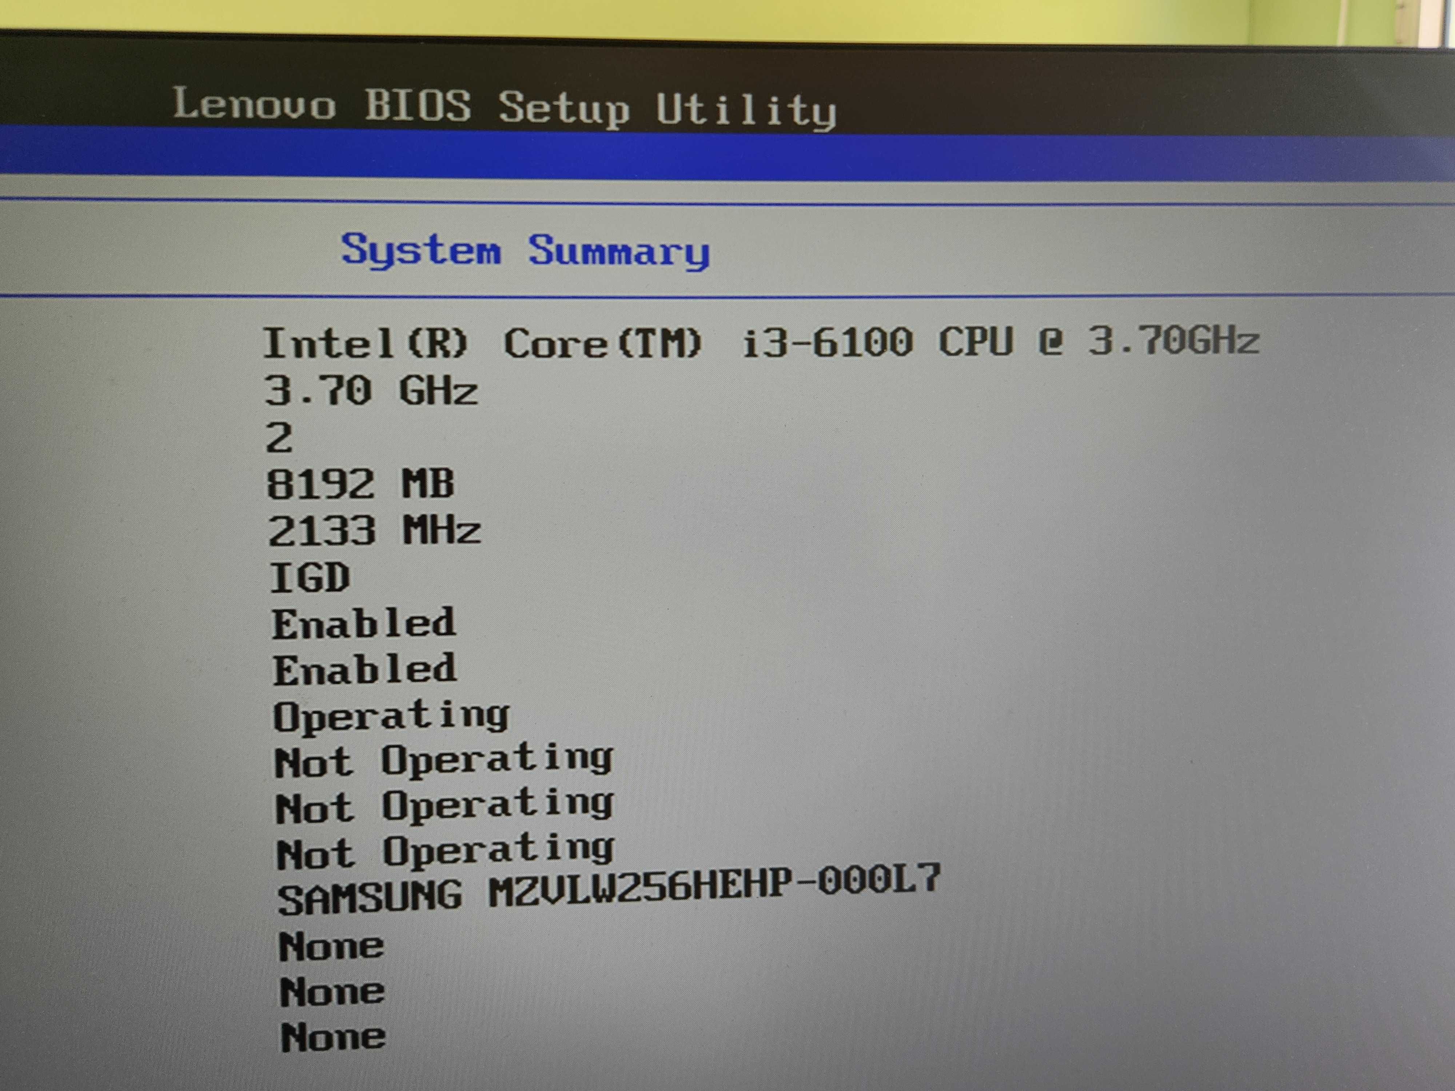Click the Lenovo BIOS Setup Utility title

pyautogui.click(x=505, y=108)
